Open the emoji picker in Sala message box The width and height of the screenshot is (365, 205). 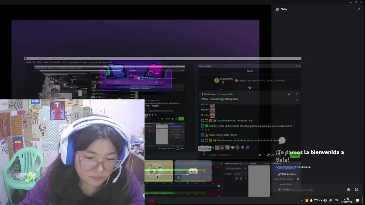coord(348,190)
